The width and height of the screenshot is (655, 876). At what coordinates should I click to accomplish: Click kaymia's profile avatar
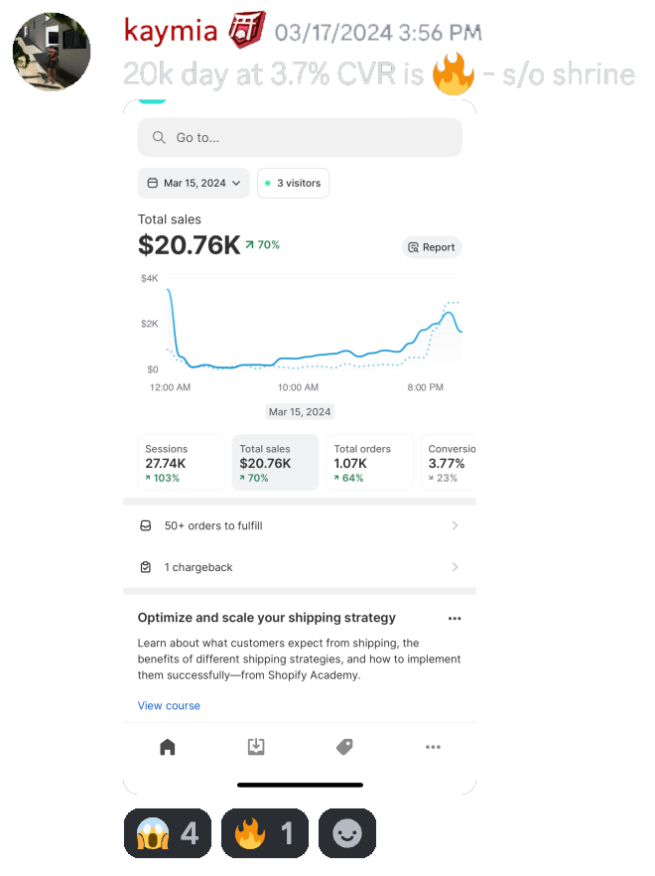point(51,52)
